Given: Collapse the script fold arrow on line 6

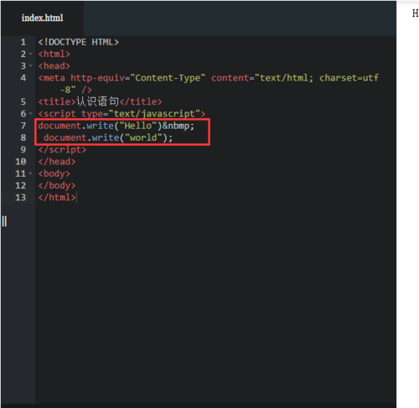Looking at the screenshot, I should tap(30, 114).
